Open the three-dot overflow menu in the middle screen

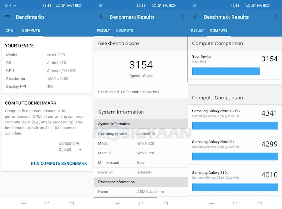pyautogui.click(x=182, y=17)
